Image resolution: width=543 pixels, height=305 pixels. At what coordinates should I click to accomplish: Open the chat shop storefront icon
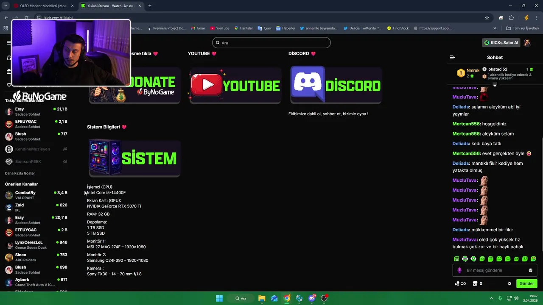pyautogui.click(x=475, y=283)
